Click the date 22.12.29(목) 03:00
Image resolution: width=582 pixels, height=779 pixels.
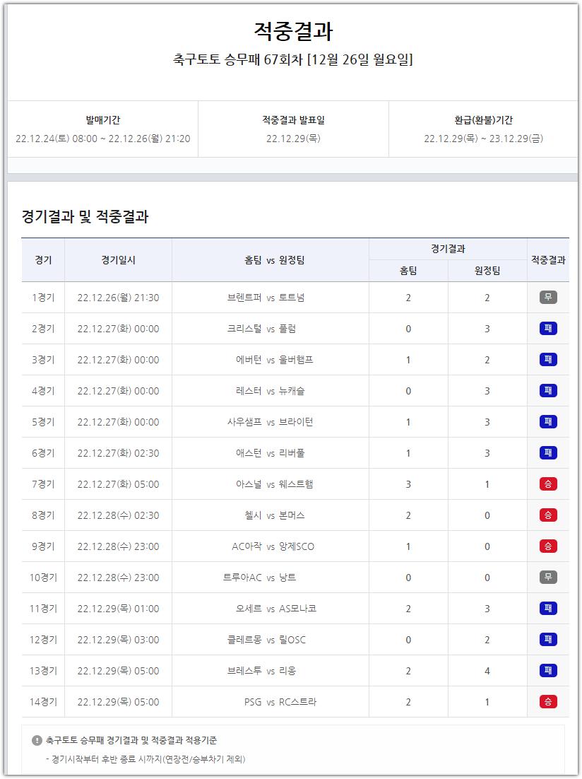point(118,640)
